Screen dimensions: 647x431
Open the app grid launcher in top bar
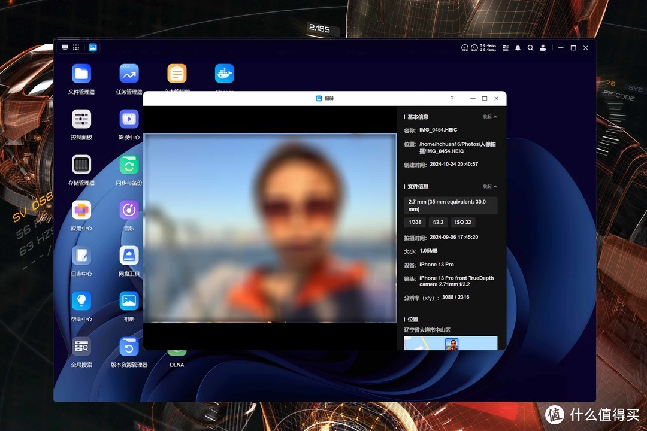(76, 47)
